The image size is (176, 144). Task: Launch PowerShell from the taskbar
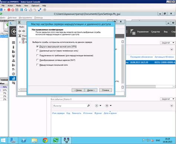24,140
